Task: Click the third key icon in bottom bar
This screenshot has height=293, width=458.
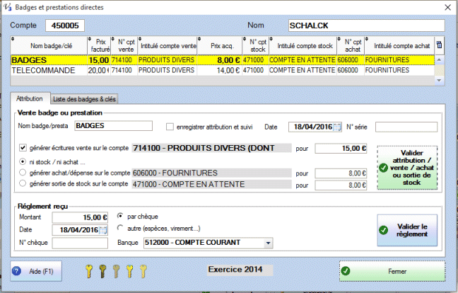Action: click(x=115, y=270)
